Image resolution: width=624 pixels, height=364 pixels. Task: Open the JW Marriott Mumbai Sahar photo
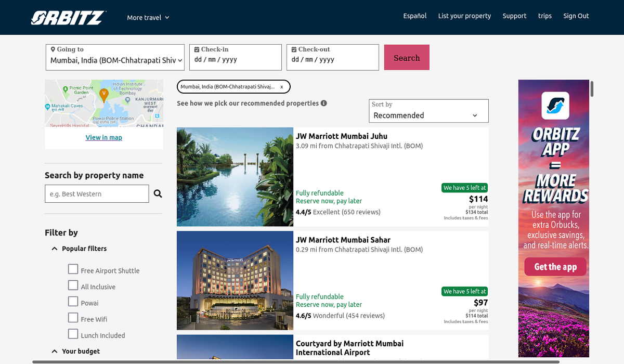[x=235, y=281]
